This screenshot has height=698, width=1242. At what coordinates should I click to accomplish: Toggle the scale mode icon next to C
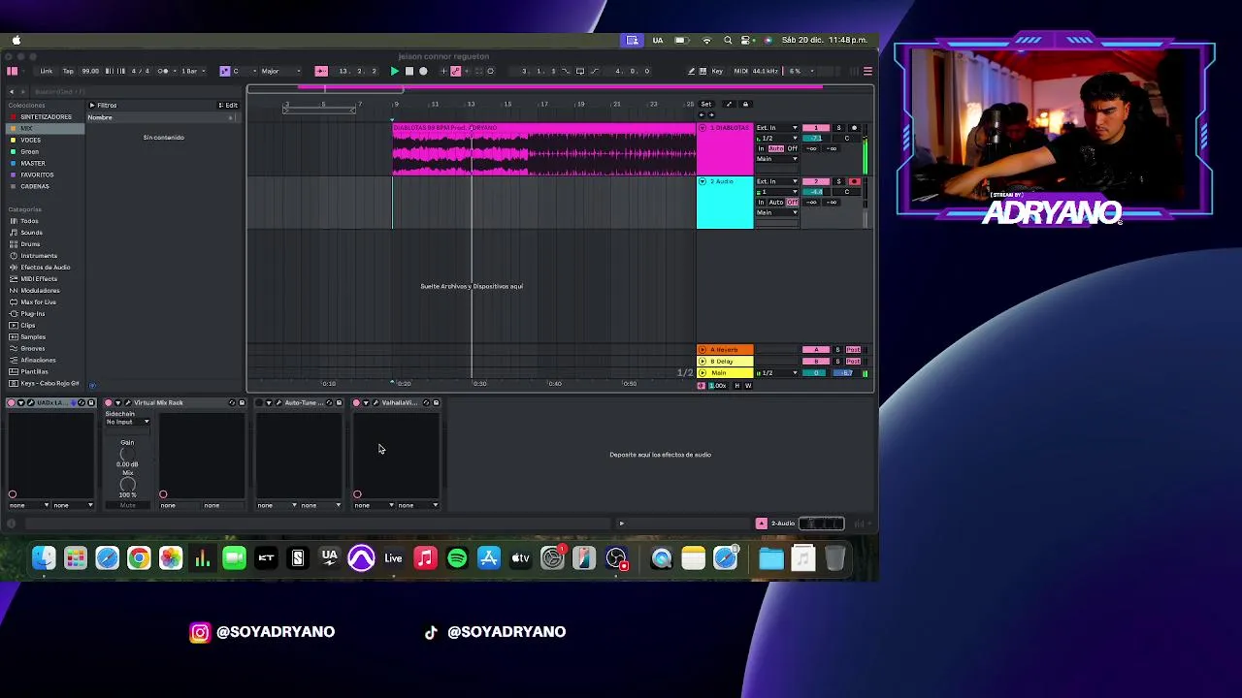click(x=224, y=71)
